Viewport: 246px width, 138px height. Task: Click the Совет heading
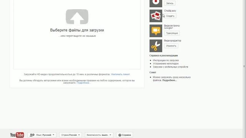[x=153, y=72]
